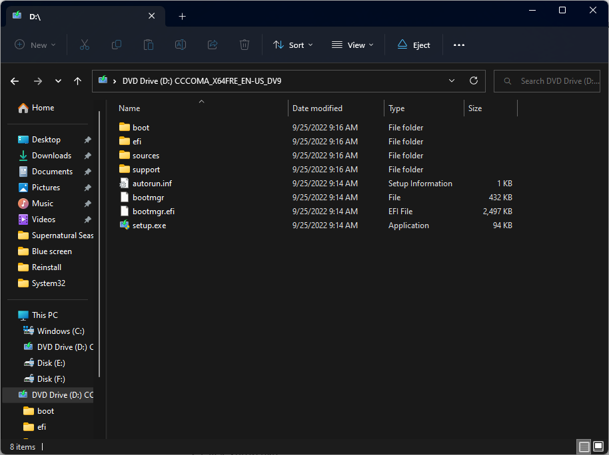This screenshot has width=609, height=455.
Task: Close the D:\ tab
Action: point(152,16)
